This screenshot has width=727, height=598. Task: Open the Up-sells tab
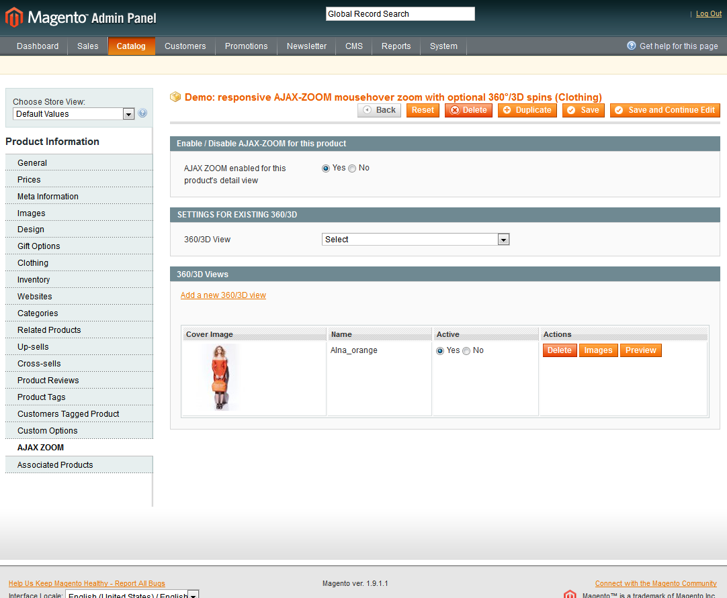tap(79, 346)
